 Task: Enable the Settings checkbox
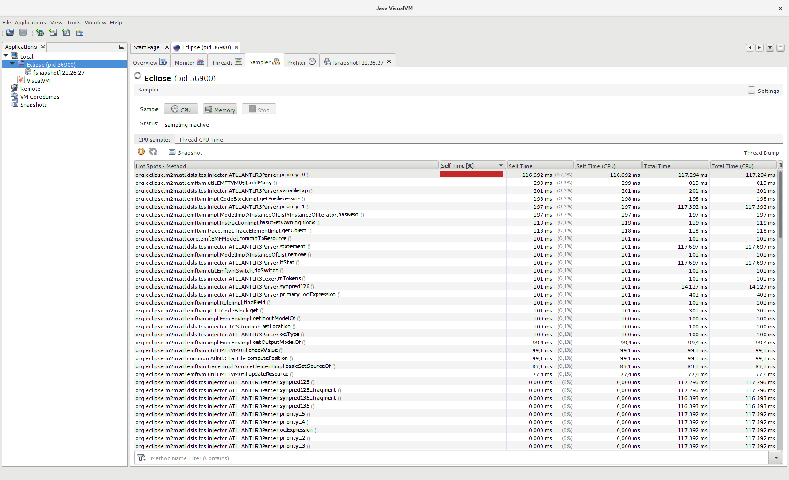coord(751,90)
